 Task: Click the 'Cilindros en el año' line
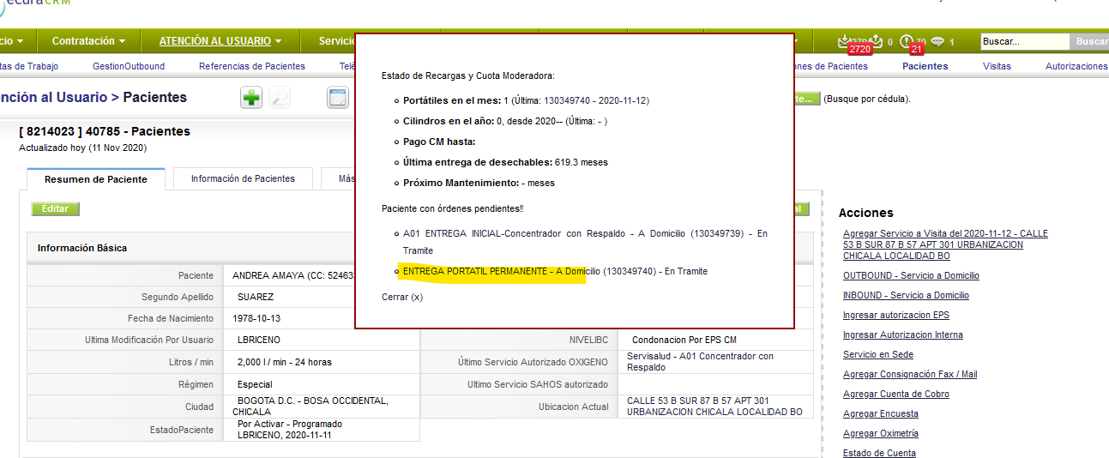505,121
